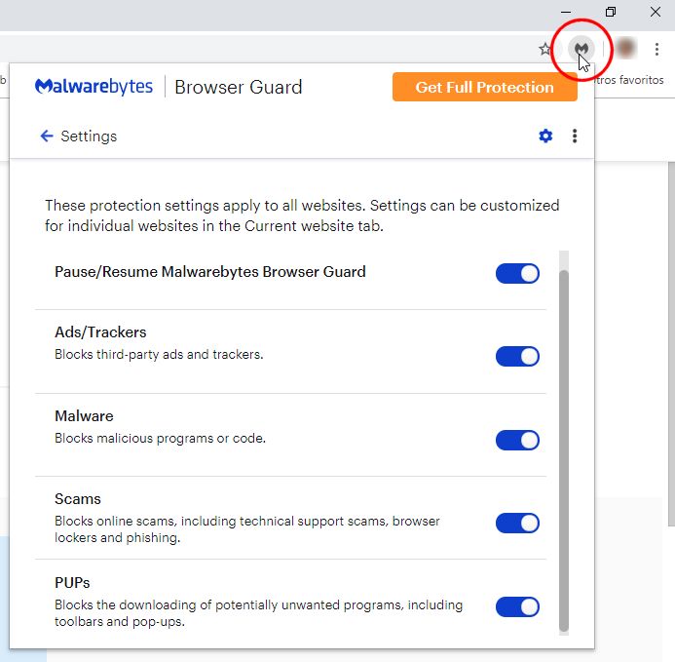Click the PUPs heading text
This screenshot has height=662, width=675.
(72, 583)
